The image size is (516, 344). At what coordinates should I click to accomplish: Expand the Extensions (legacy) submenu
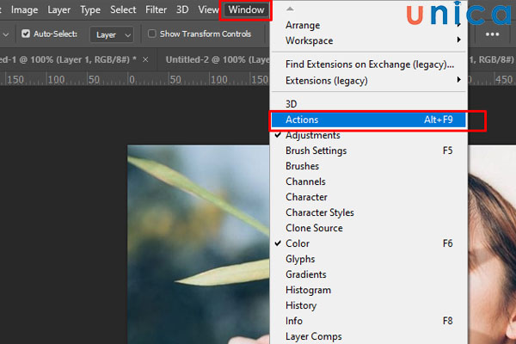[x=369, y=80]
